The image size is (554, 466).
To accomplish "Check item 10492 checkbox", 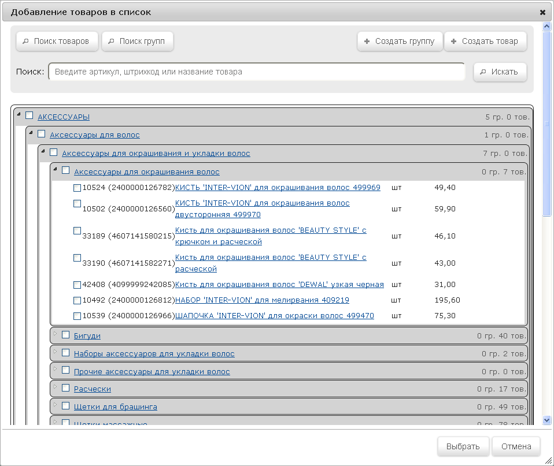I will pyautogui.click(x=77, y=300).
